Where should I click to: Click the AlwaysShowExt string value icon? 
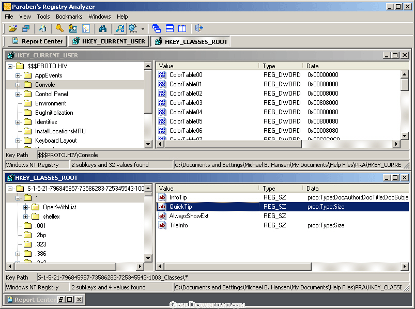pos(162,216)
